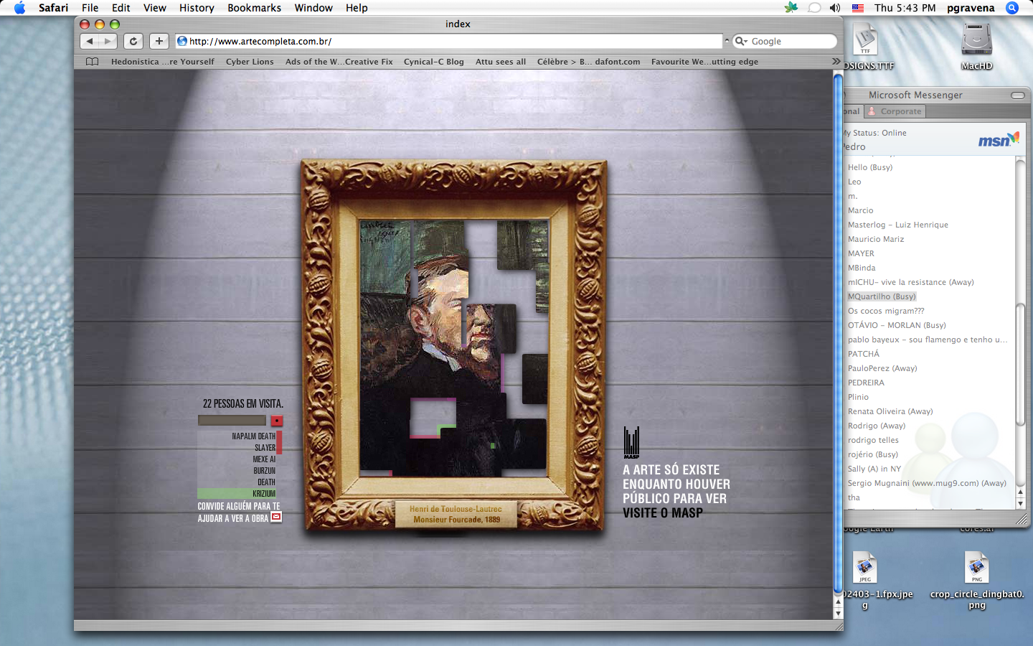The height and width of the screenshot is (646, 1033).
Task: Go forward with Safari forward arrow
Action: pos(108,42)
